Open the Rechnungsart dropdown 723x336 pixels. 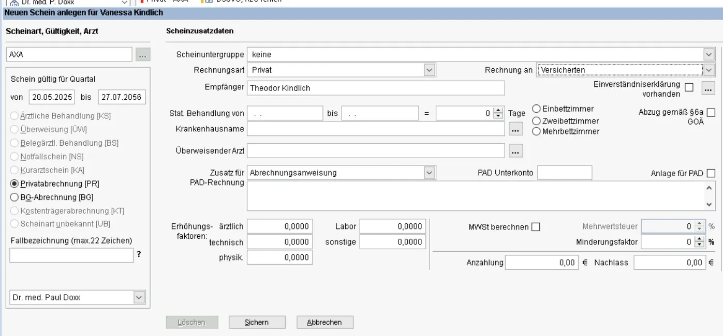tap(429, 70)
